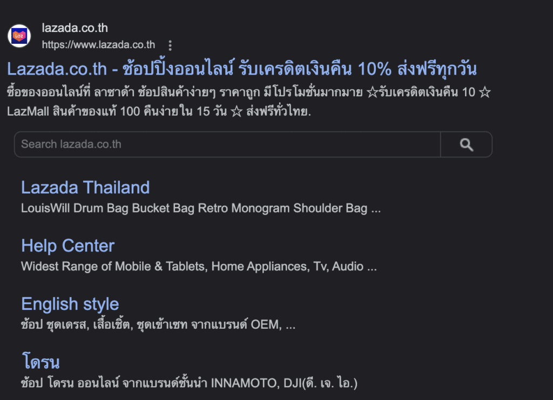Image resolution: width=553 pixels, height=400 pixels.
Task: Open the English style sitelink
Action: tap(70, 304)
